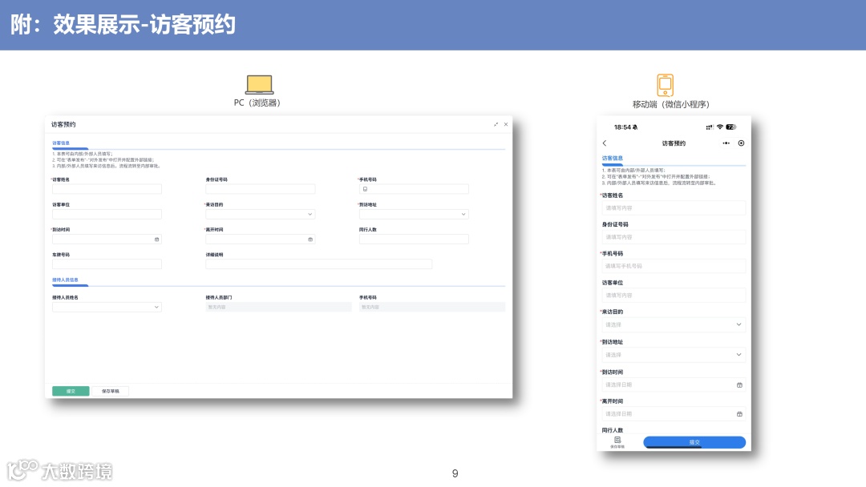Tap the mobile 身份证号码 input field
Screen dimensions: 866x487
tap(674, 237)
